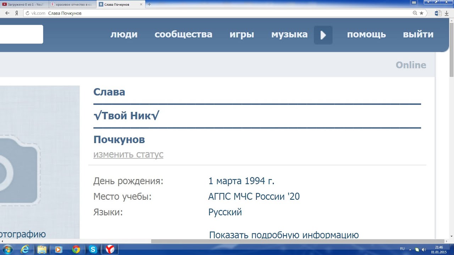Click the 'День рождения:' label
454x255 pixels.
click(128, 181)
